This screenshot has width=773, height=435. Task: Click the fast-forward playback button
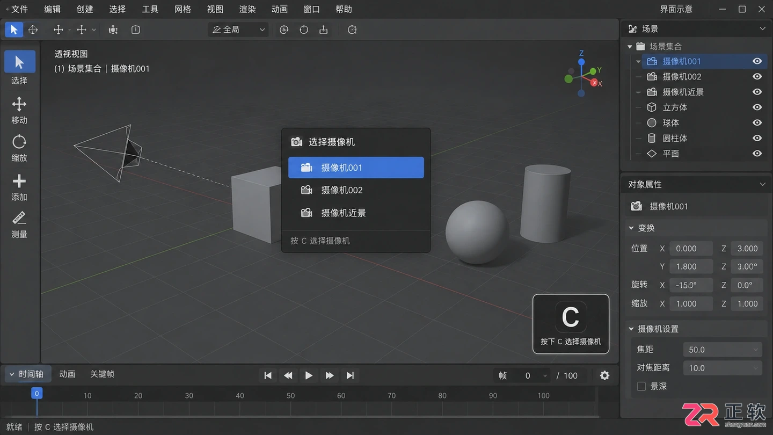tap(330, 375)
